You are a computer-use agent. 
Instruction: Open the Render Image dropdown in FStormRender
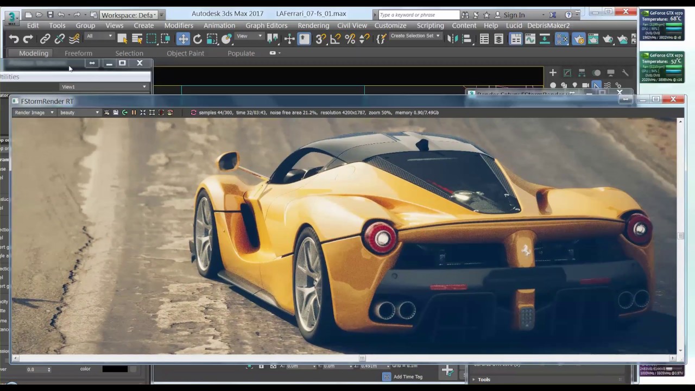[x=34, y=112]
